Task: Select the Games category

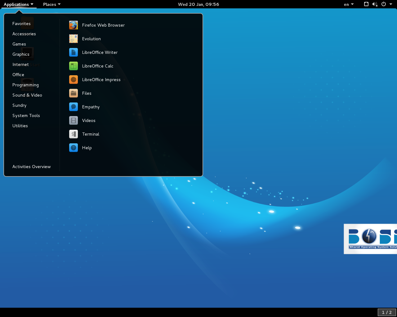Action: (x=19, y=44)
